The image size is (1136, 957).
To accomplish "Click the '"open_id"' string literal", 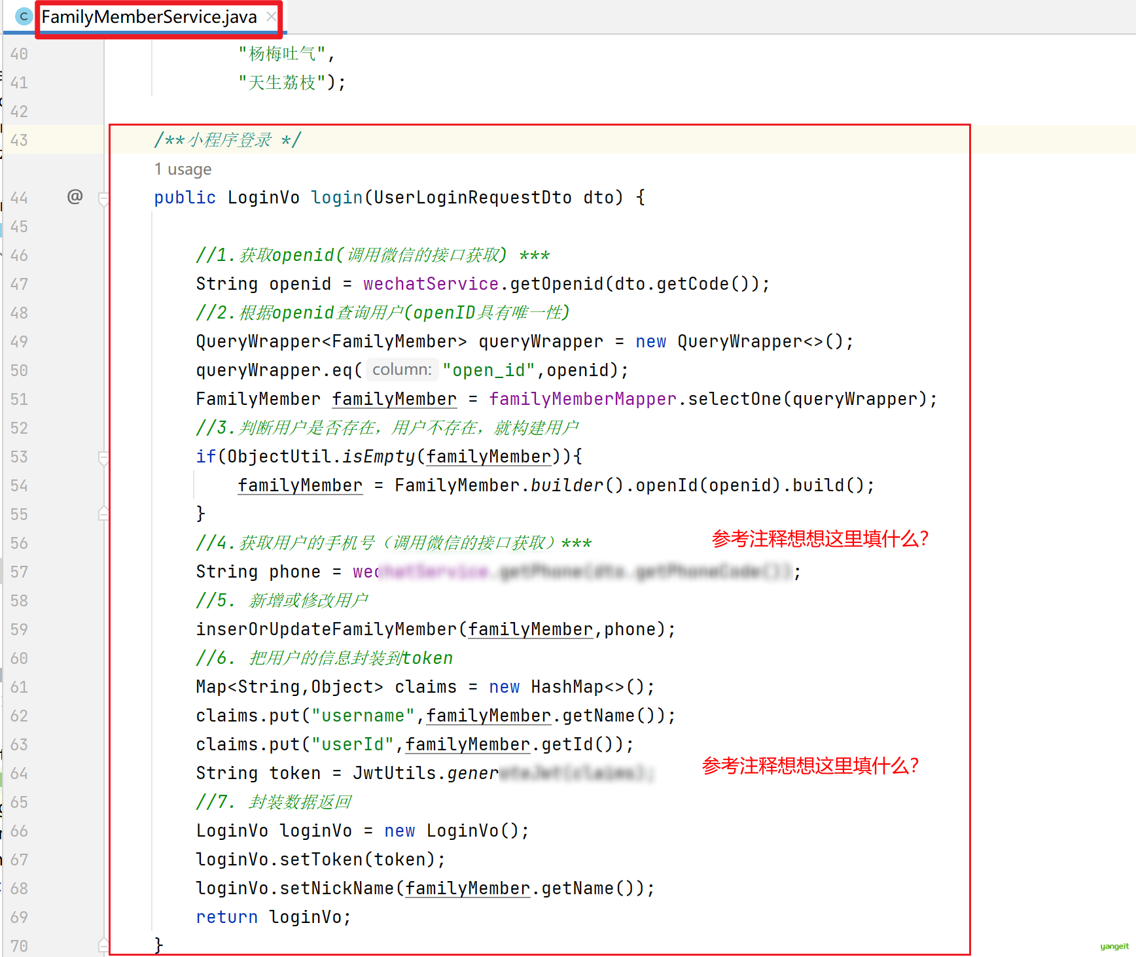I will pos(489,370).
